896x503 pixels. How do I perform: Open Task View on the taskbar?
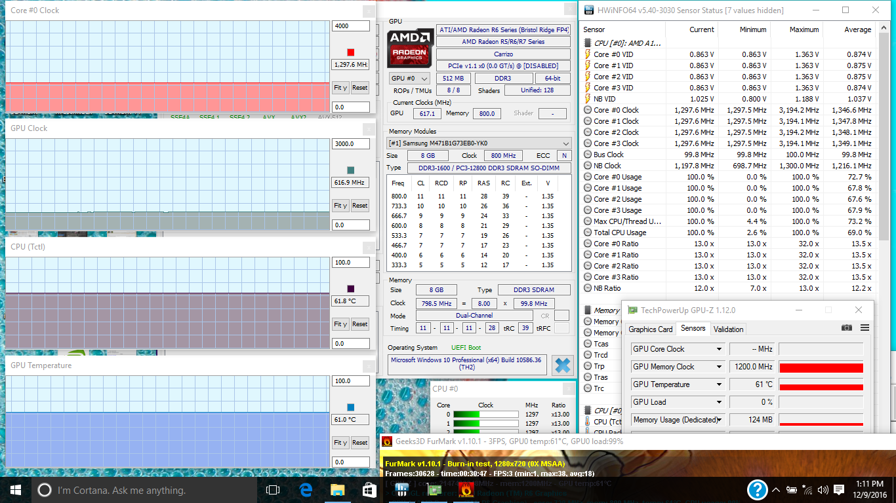point(273,490)
